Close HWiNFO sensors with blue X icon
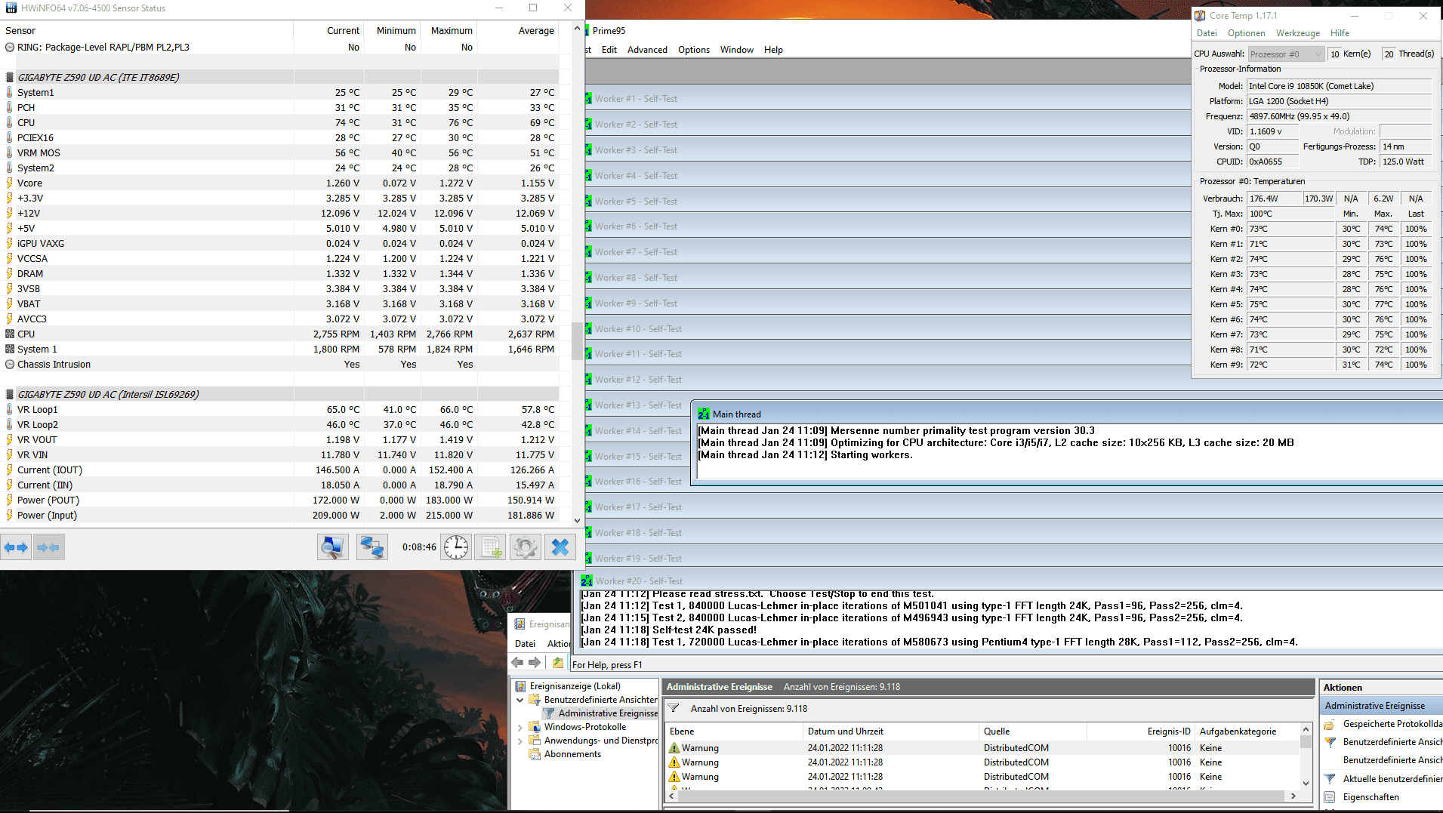Image resolution: width=1443 pixels, height=813 pixels. pyautogui.click(x=560, y=547)
